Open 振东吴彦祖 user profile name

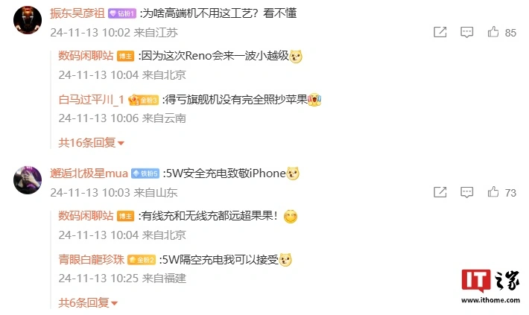click(x=77, y=13)
